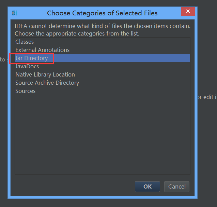Pick the JavaDocs category

point(27,66)
